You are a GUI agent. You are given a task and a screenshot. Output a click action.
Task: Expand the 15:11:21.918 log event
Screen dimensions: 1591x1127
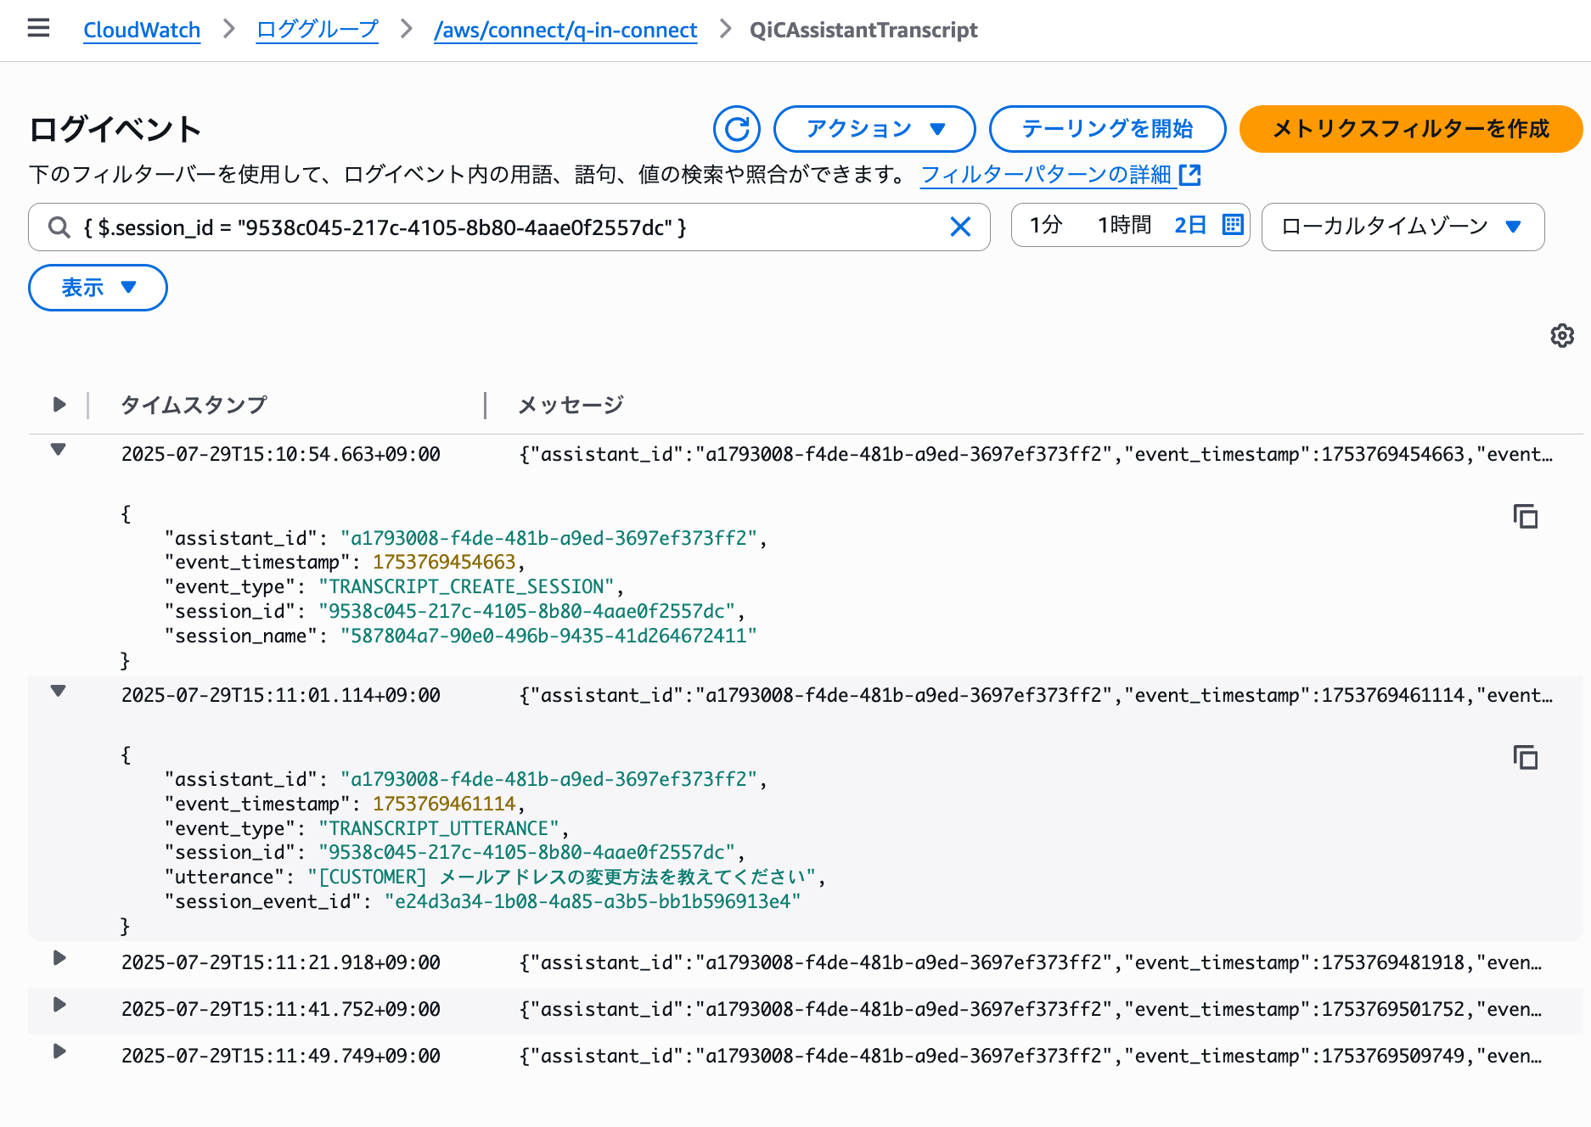(x=59, y=958)
